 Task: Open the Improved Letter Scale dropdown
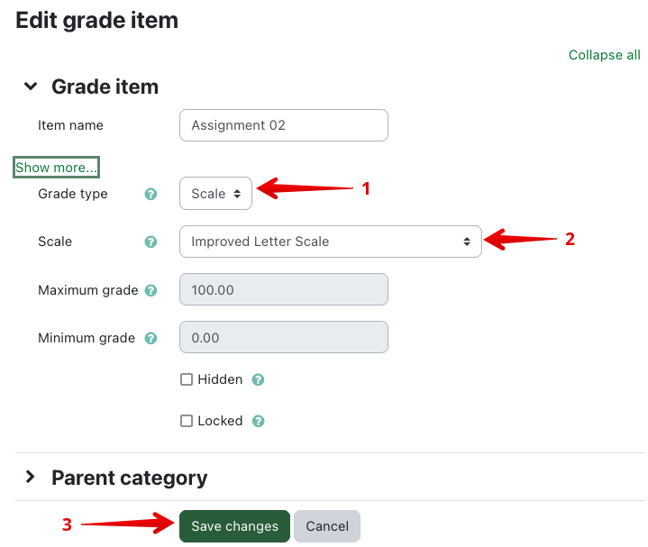click(x=331, y=242)
